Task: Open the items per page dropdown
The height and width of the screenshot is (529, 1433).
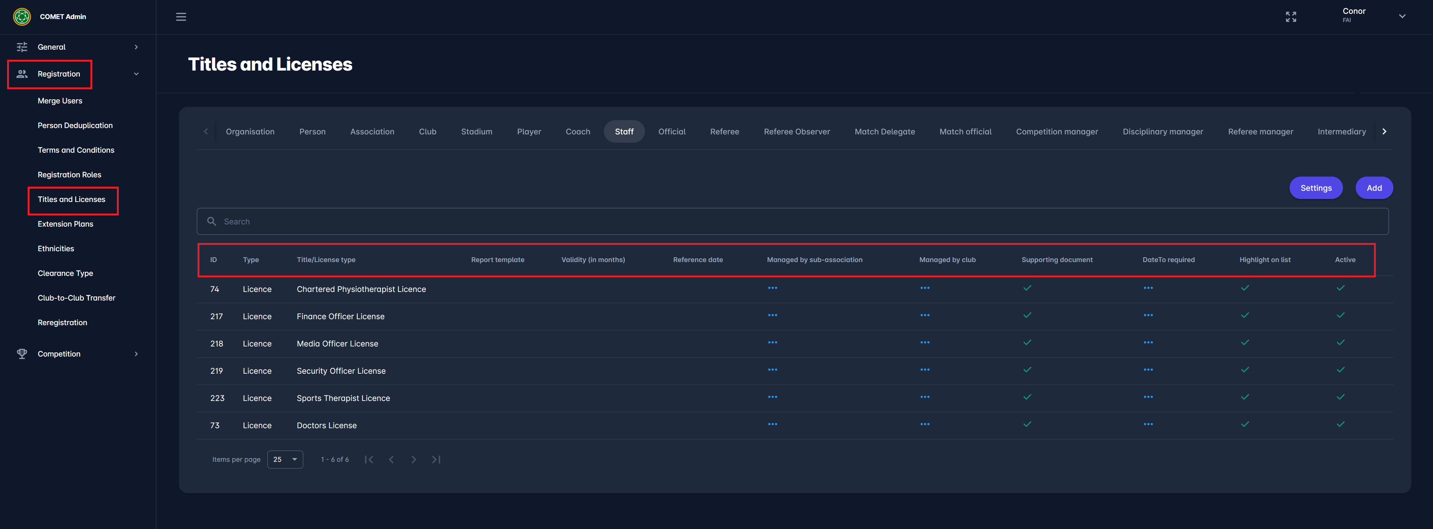Action: click(x=285, y=460)
